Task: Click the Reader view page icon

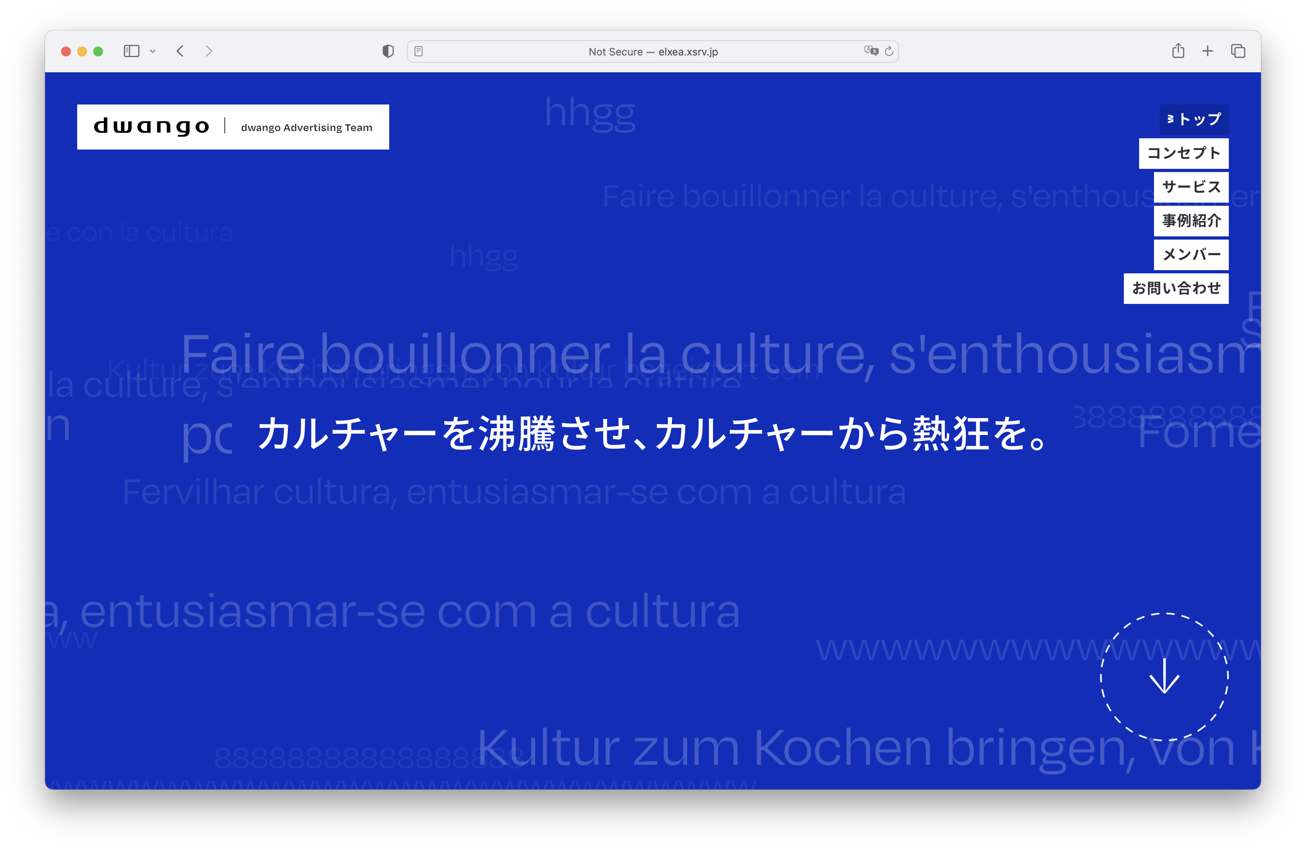Action: point(419,51)
